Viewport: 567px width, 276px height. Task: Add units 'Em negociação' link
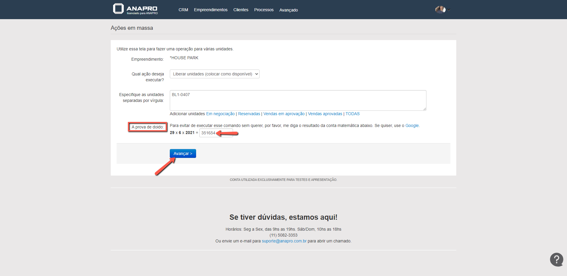(220, 114)
